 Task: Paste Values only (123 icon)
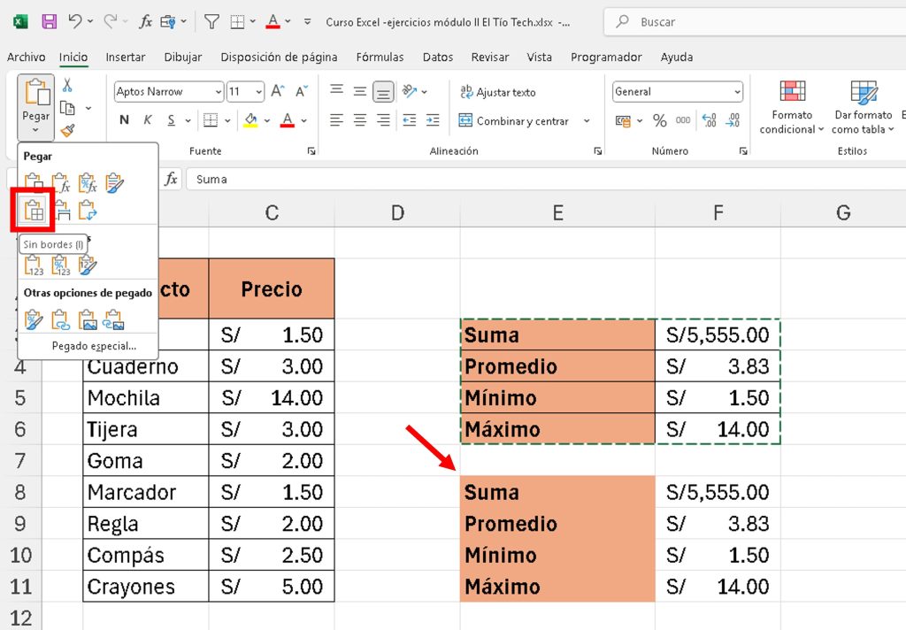[34, 265]
